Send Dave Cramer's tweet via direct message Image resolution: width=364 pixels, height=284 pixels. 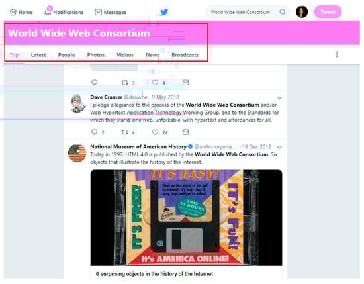click(185, 132)
